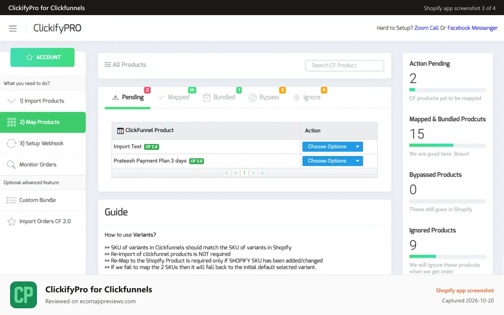
Task: Open the Facebook Messenger link
Action: pyautogui.click(x=472, y=28)
